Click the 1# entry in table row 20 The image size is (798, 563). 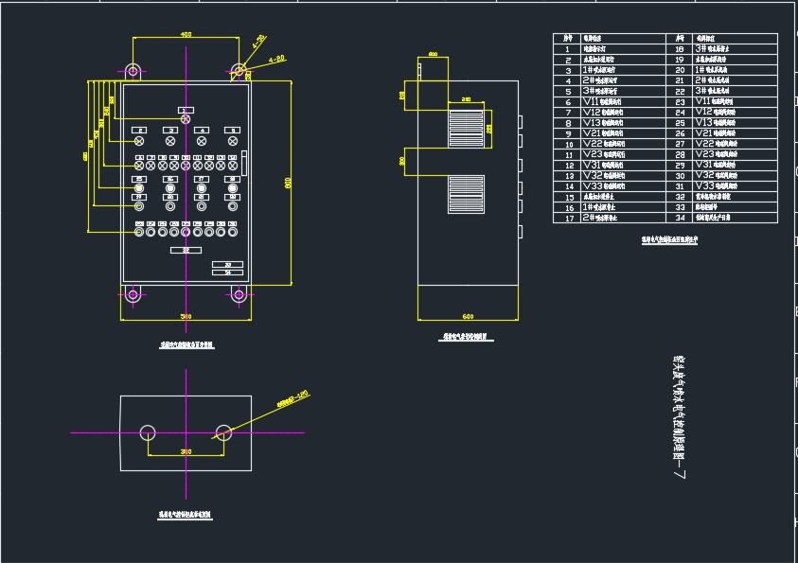pos(712,70)
